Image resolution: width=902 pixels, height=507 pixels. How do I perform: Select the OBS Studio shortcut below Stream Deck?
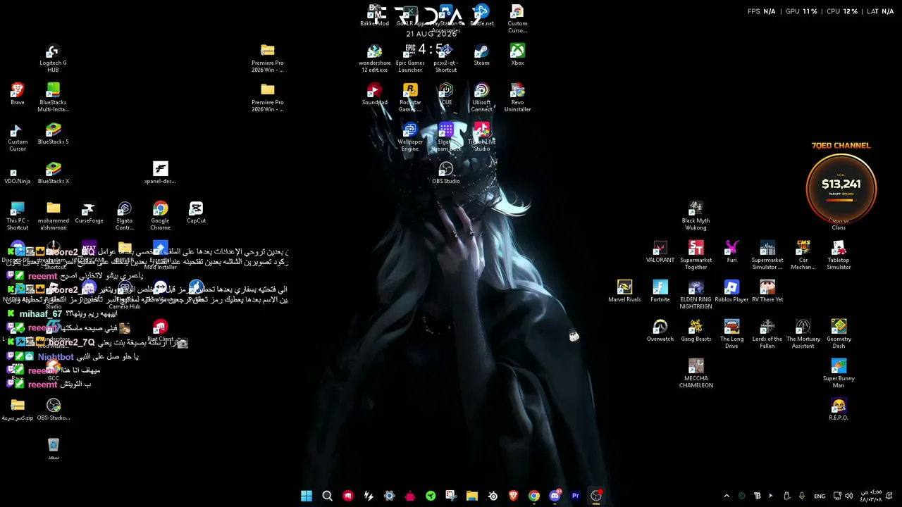pos(446,173)
